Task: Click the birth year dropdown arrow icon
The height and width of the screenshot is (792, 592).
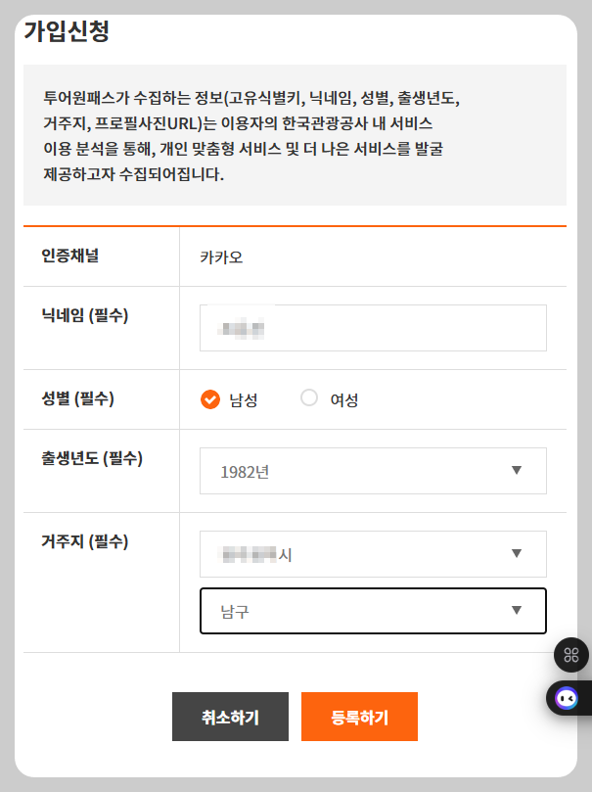Action: (x=518, y=471)
